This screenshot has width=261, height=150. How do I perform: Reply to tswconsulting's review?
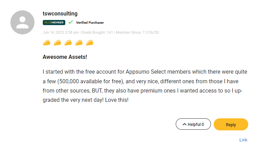click(231, 124)
